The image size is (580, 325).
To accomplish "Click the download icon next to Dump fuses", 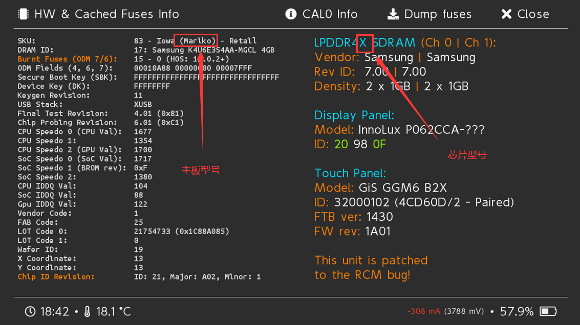I will pyautogui.click(x=393, y=14).
